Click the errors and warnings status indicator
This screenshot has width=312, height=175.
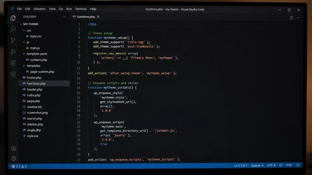coord(19,166)
